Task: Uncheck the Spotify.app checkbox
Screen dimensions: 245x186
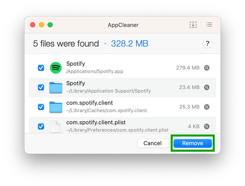Action: pos(41,68)
